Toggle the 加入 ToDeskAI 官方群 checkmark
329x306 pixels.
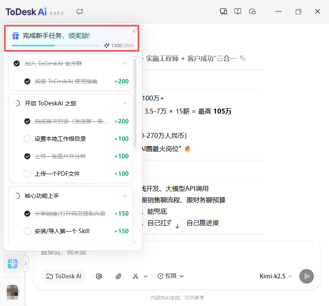(17, 63)
